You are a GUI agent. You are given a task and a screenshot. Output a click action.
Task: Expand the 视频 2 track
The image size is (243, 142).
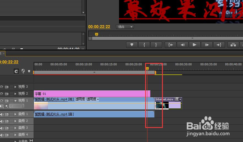[15, 94]
